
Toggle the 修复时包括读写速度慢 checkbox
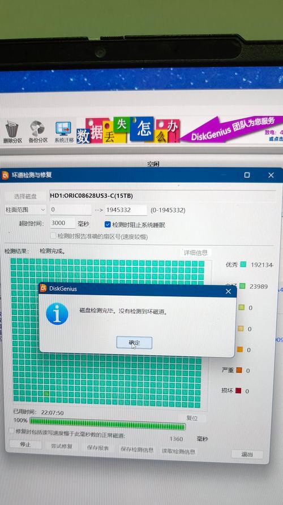tap(11, 430)
